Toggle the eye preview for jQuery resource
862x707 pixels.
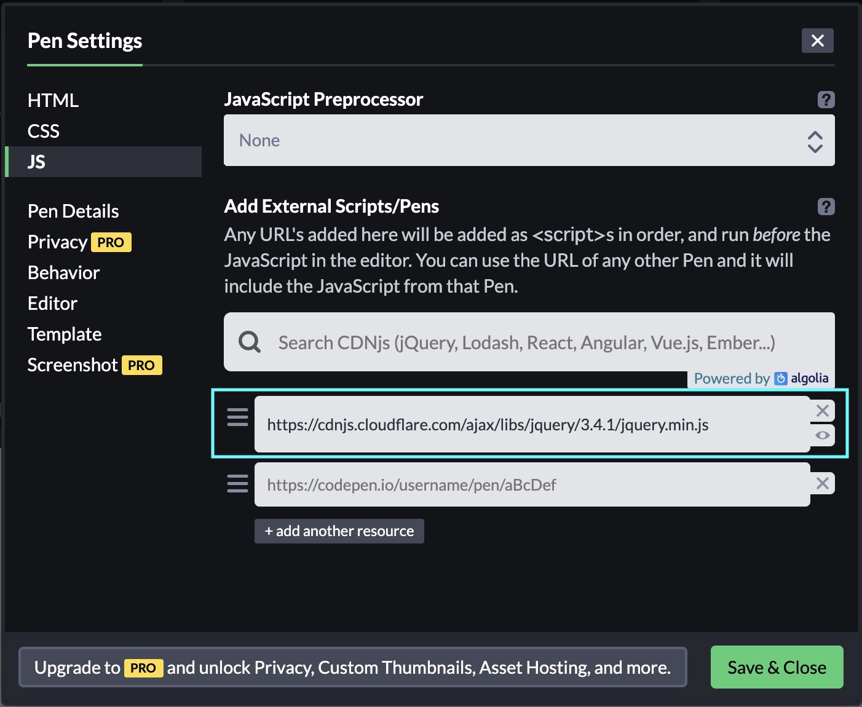(x=822, y=435)
